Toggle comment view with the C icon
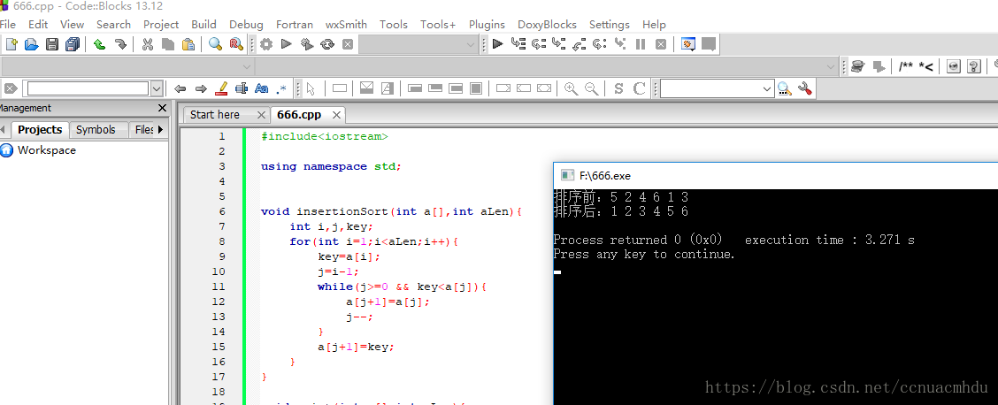The height and width of the screenshot is (405, 998). [x=639, y=88]
